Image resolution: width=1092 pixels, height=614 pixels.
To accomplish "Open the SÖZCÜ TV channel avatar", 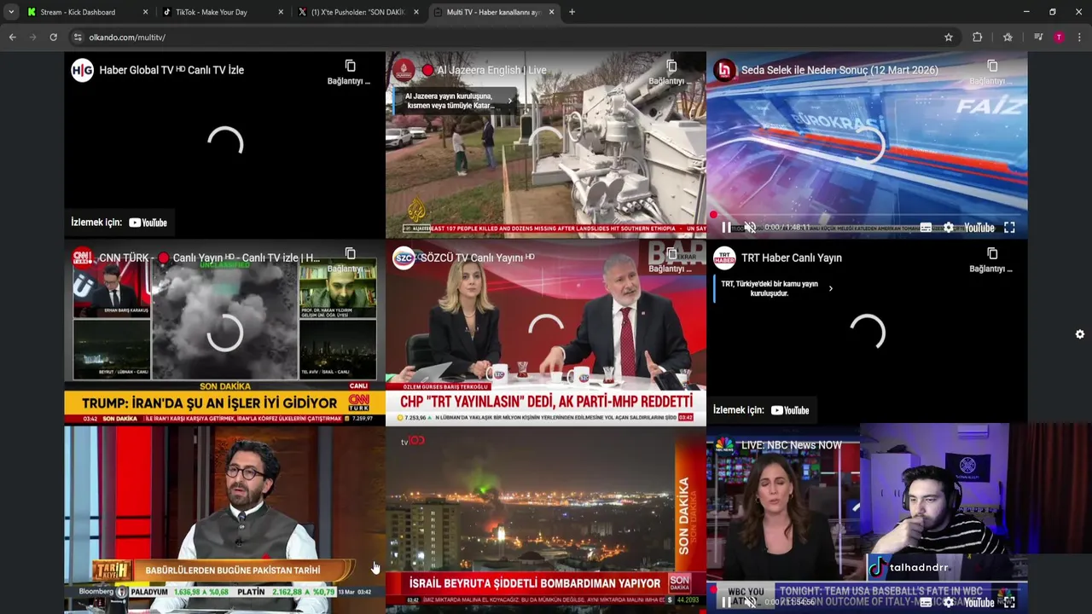I will tap(404, 258).
